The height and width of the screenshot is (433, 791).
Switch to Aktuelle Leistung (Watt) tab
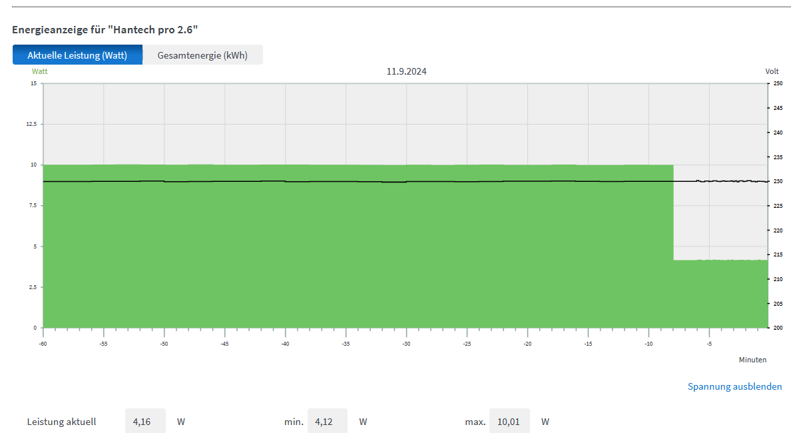pyautogui.click(x=77, y=55)
